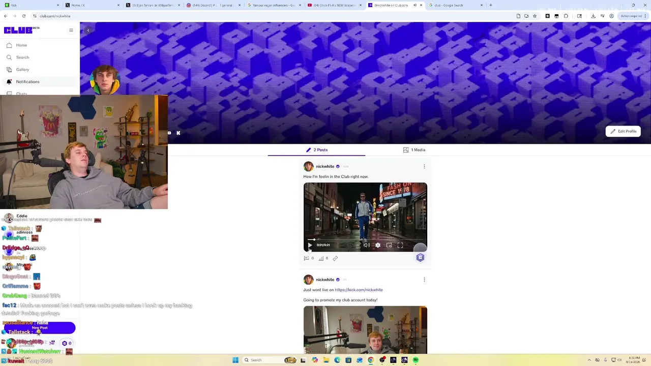Open video settings gear in player
The width and height of the screenshot is (651, 366).
[x=378, y=245]
